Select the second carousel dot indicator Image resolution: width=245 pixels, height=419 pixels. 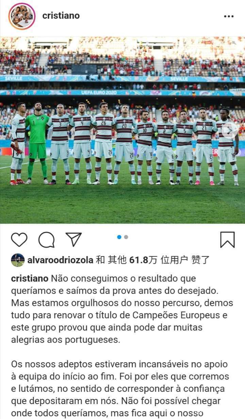click(x=126, y=237)
